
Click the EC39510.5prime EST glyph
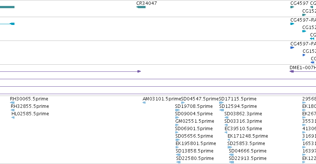point(226,132)
